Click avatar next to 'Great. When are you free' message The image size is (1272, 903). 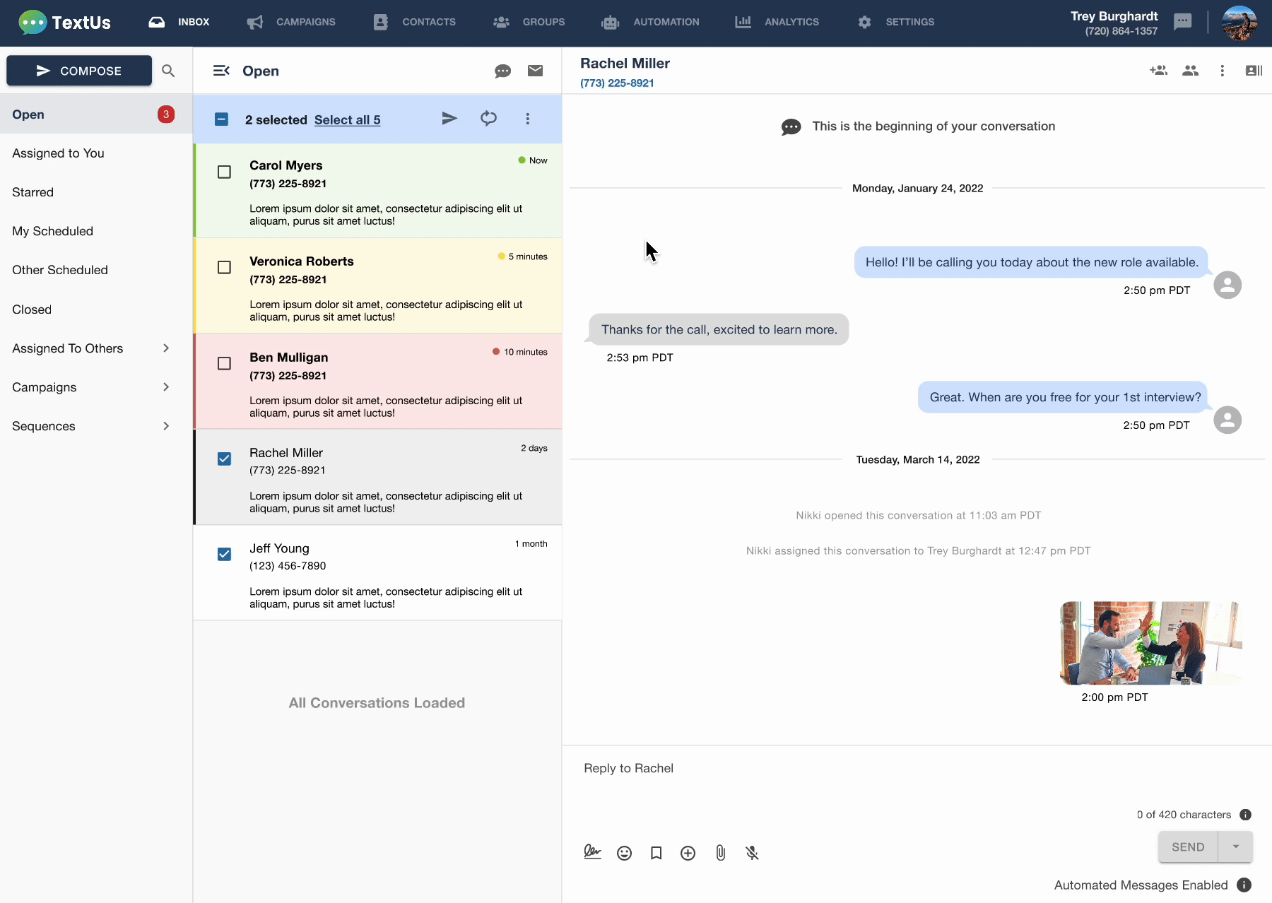1227,420
